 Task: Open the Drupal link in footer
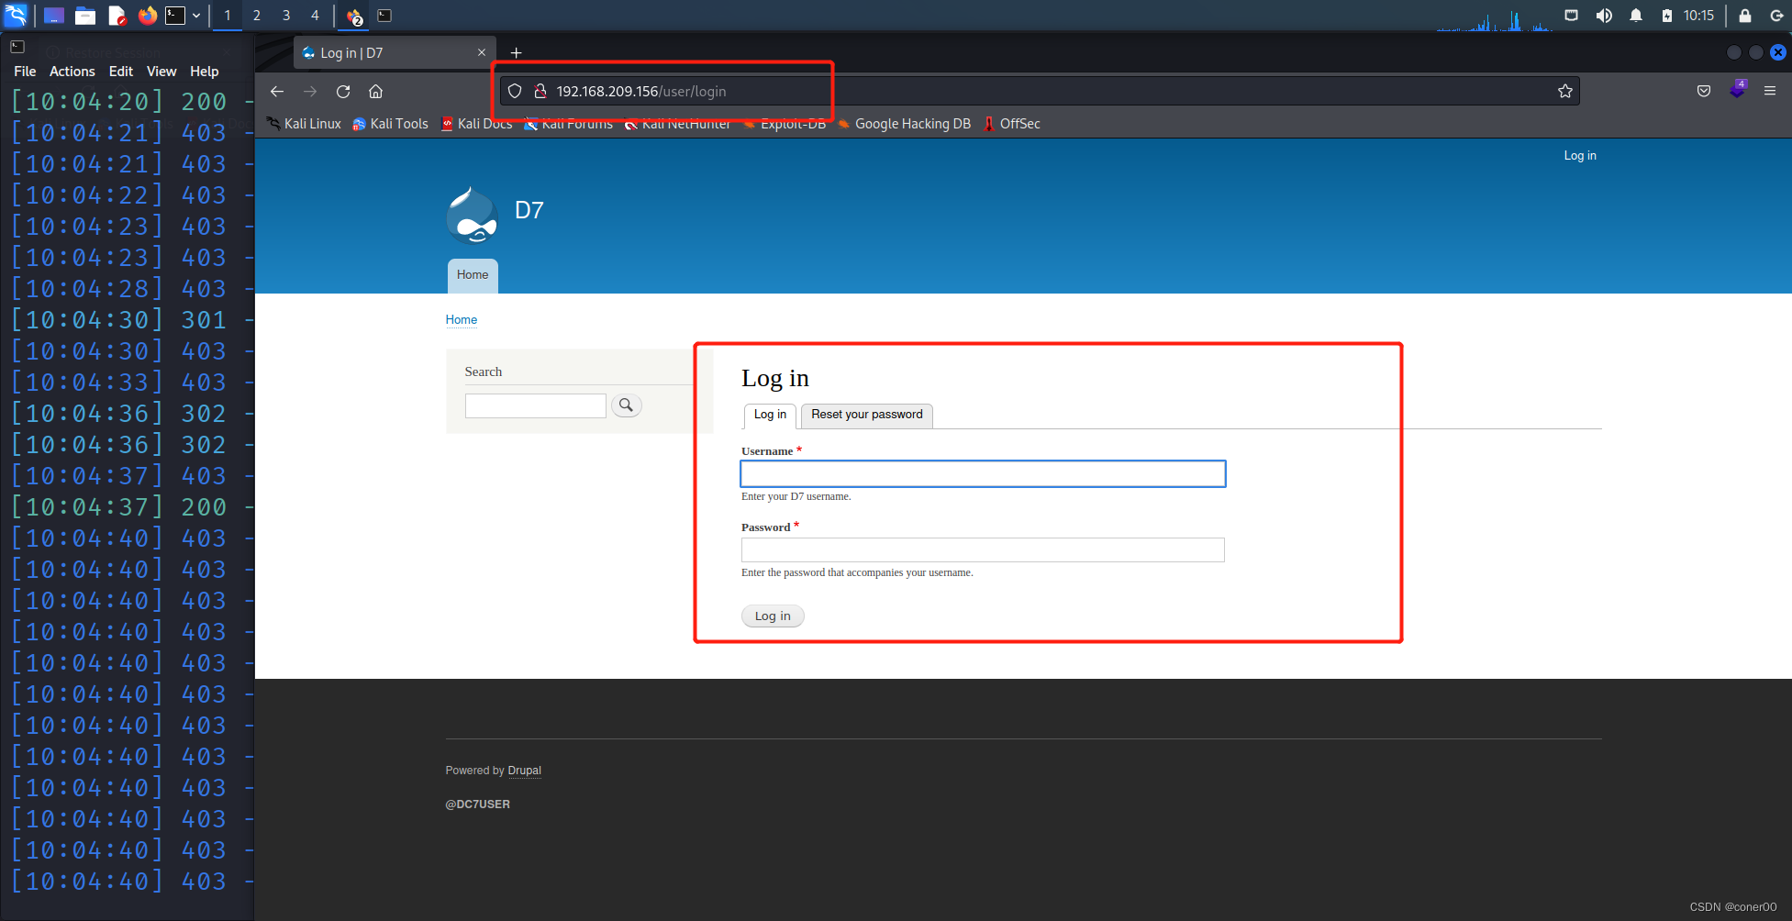pos(525,771)
